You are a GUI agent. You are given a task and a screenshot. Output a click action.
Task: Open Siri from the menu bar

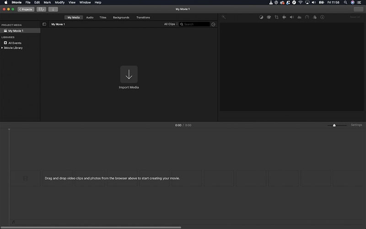coord(353,2)
